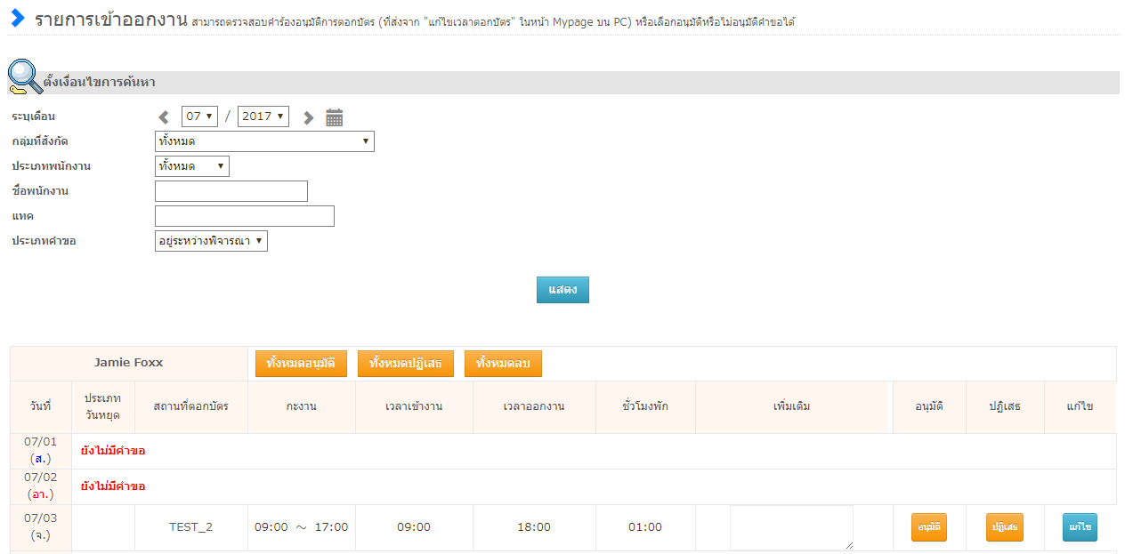Open the year 2017 dropdown
The height and width of the screenshot is (554, 1133).
click(x=263, y=116)
